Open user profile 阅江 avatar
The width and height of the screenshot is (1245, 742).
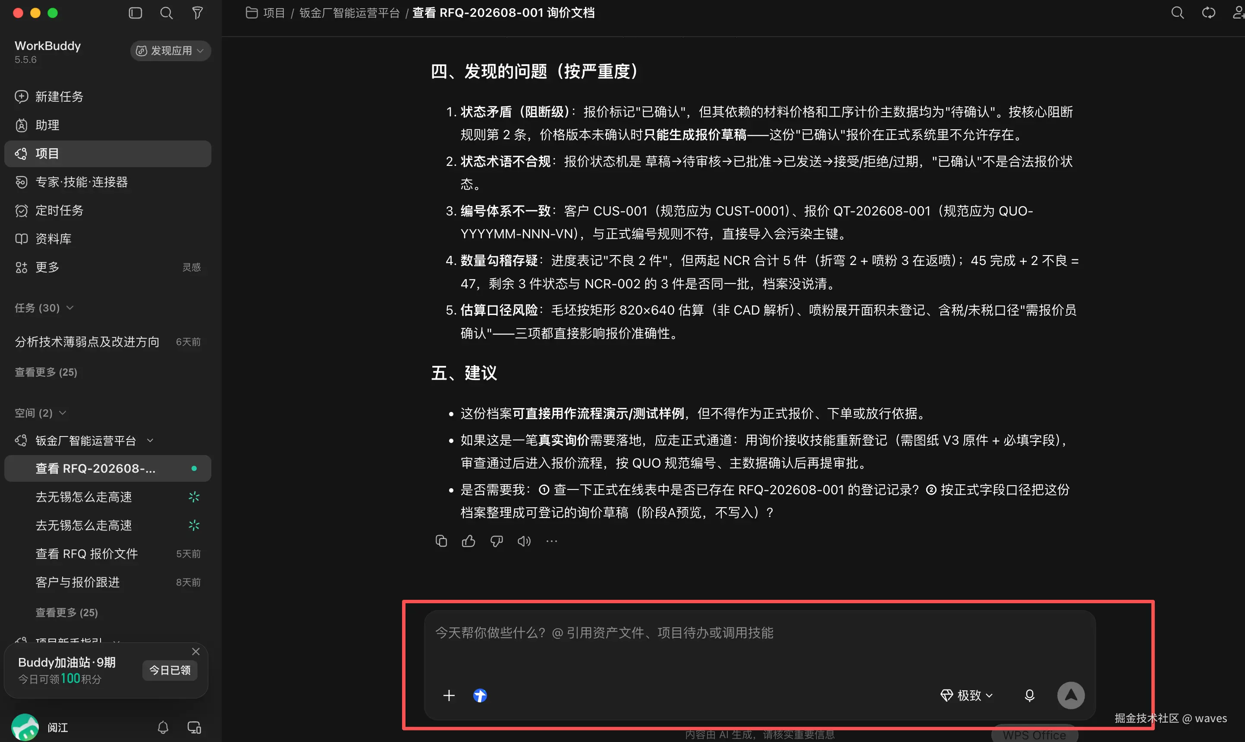pyautogui.click(x=25, y=727)
